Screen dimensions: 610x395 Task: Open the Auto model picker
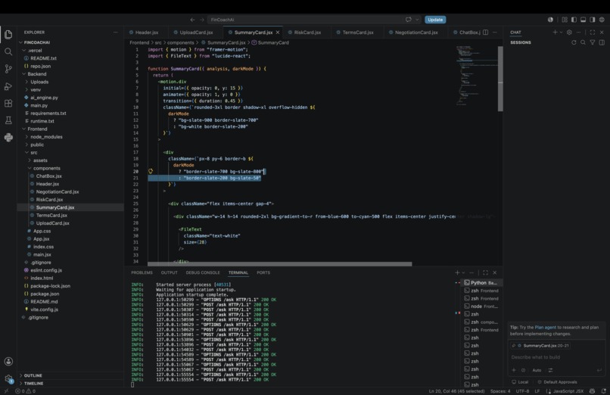[537, 370]
